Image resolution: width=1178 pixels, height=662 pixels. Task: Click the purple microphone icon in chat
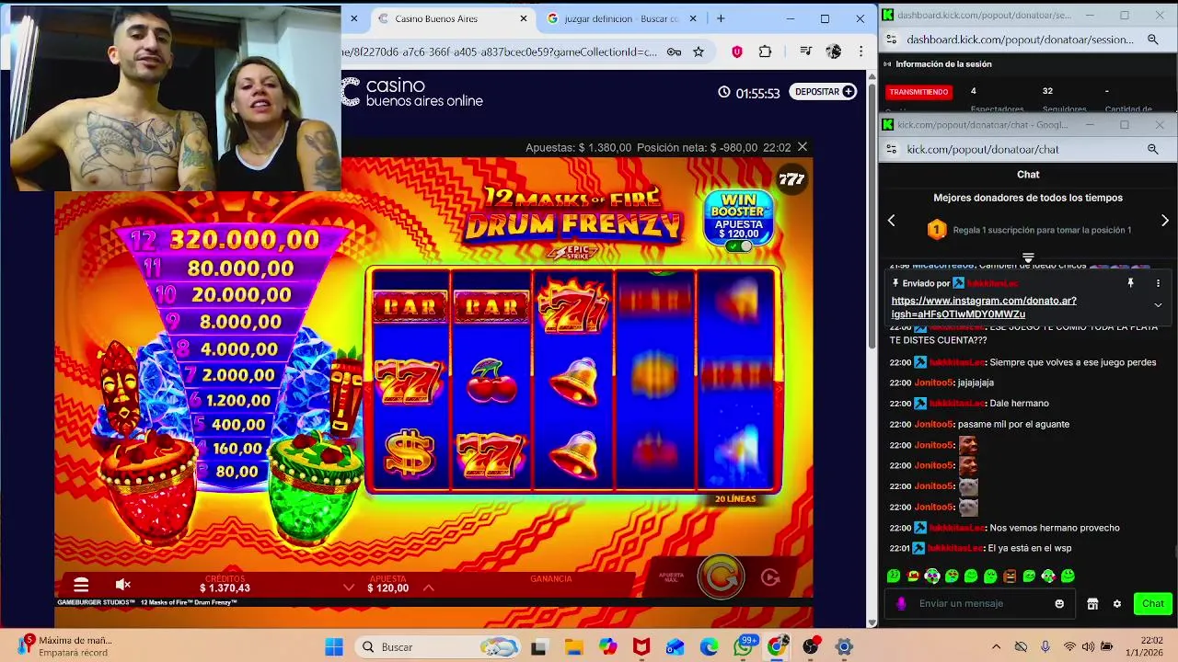(x=901, y=603)
